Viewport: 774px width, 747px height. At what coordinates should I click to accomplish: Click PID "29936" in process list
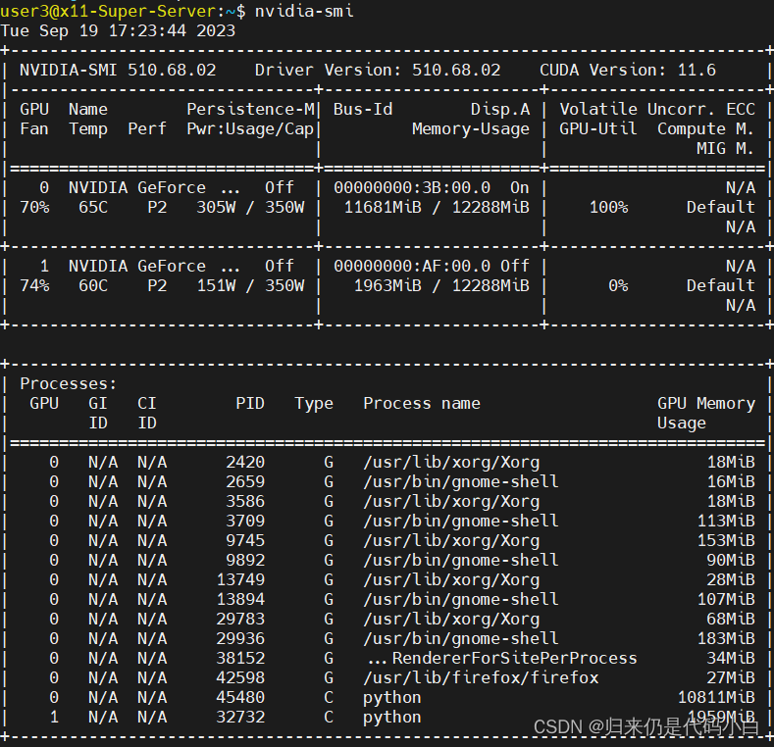coord(240,639)
